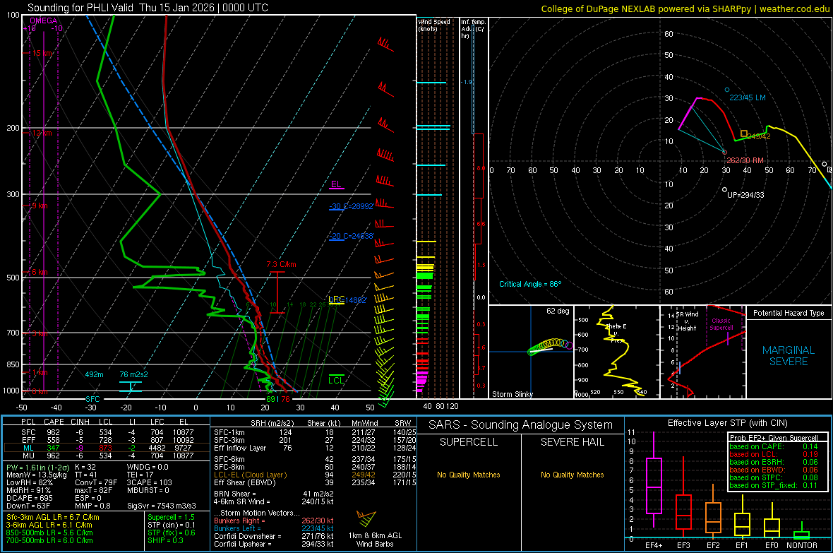Click the Bunkers Right storm motion row
The height and width of the screenshot is (553, 833).
tap(274, 521)
